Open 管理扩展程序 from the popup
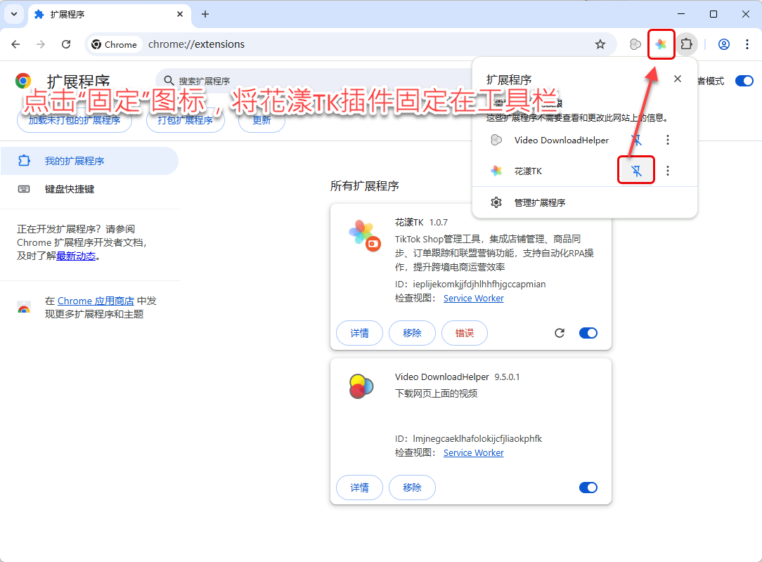Screen dimensions: 762x562 (539, 202)
